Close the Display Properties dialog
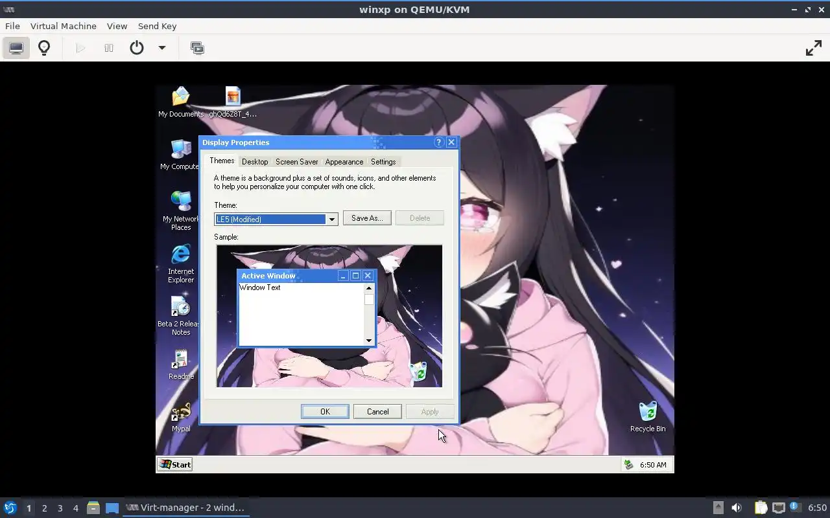This screenshot has width=830, height=518. pos(451,142)
